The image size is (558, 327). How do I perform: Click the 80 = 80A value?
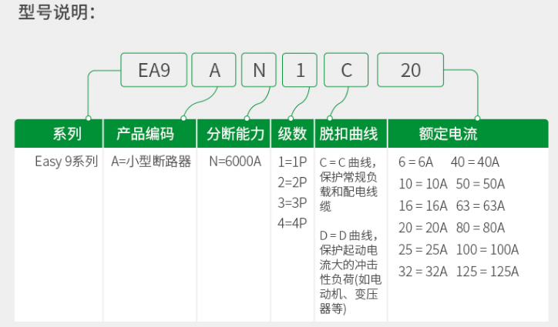tap(480, 228)
